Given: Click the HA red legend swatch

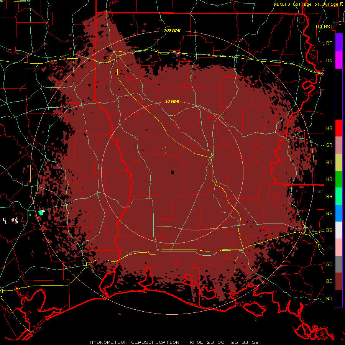Looking at the screenshot, I should [x=338, y=128].
